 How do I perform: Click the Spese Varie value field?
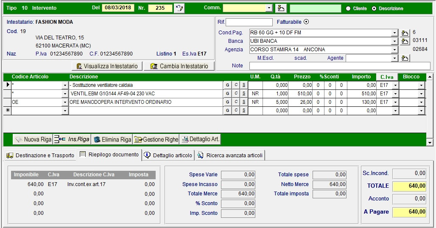[x=238, y=175]
